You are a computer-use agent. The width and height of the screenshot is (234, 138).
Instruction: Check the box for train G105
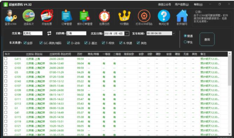pos(6,77)
